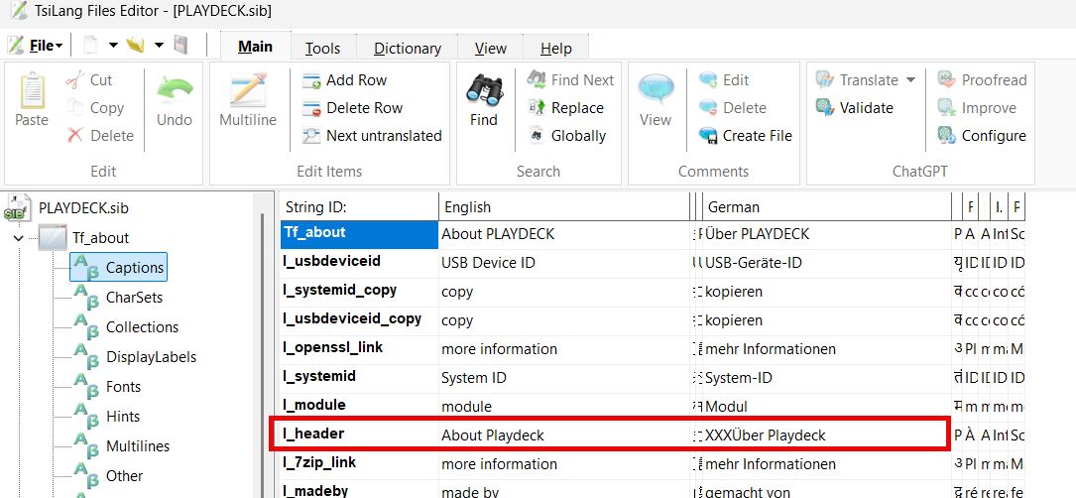Click the Find binoculars icon
This screenshot has width=1076, height=498.
coord(484,92)
